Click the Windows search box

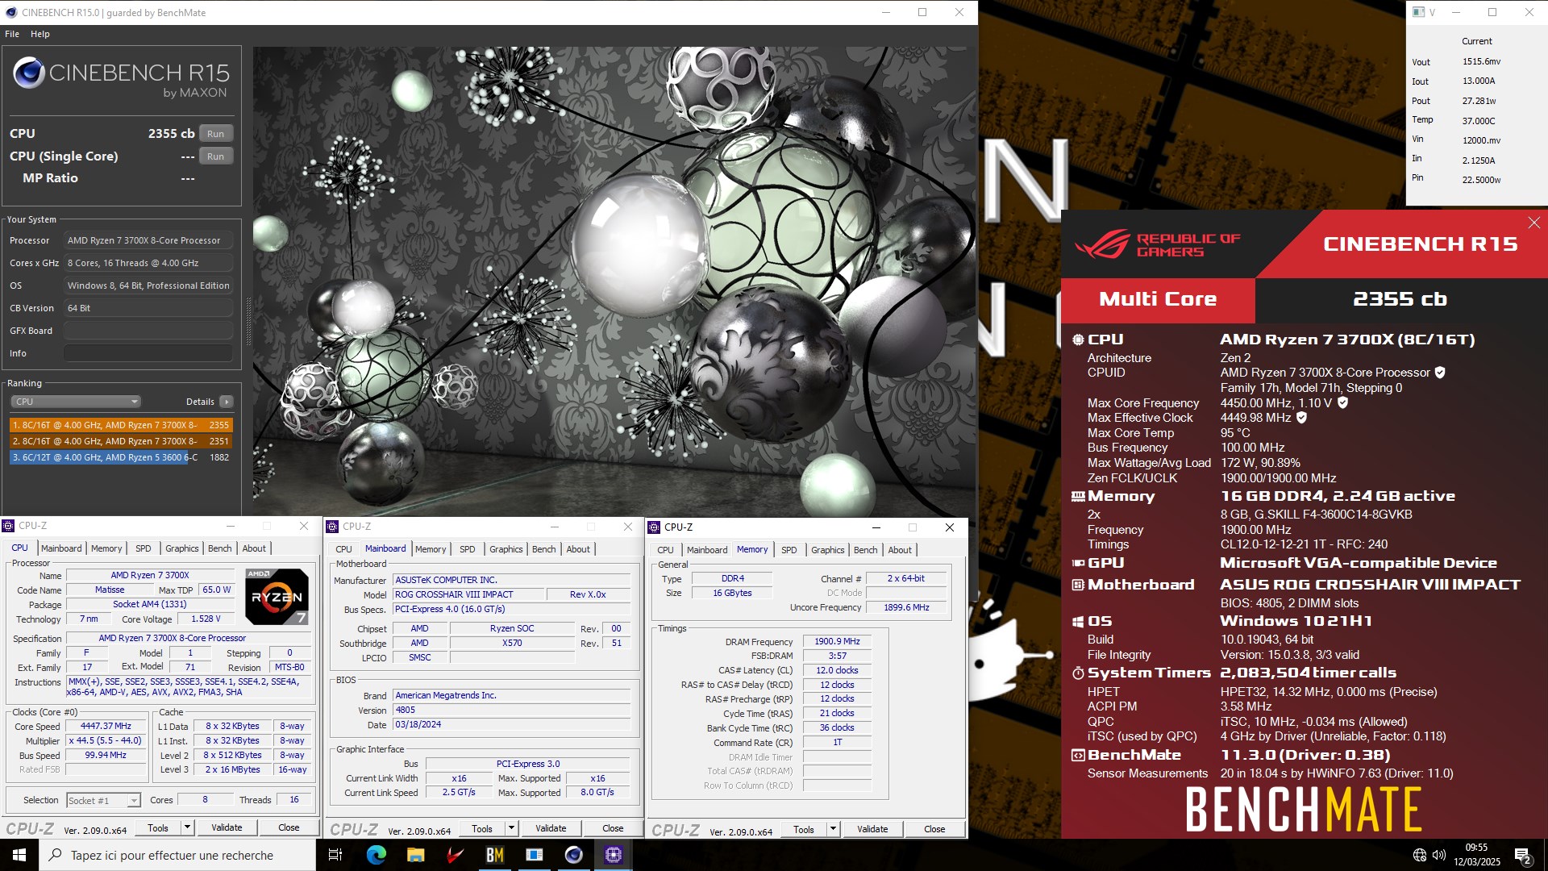pyautogui.click(x=177, y=855)
